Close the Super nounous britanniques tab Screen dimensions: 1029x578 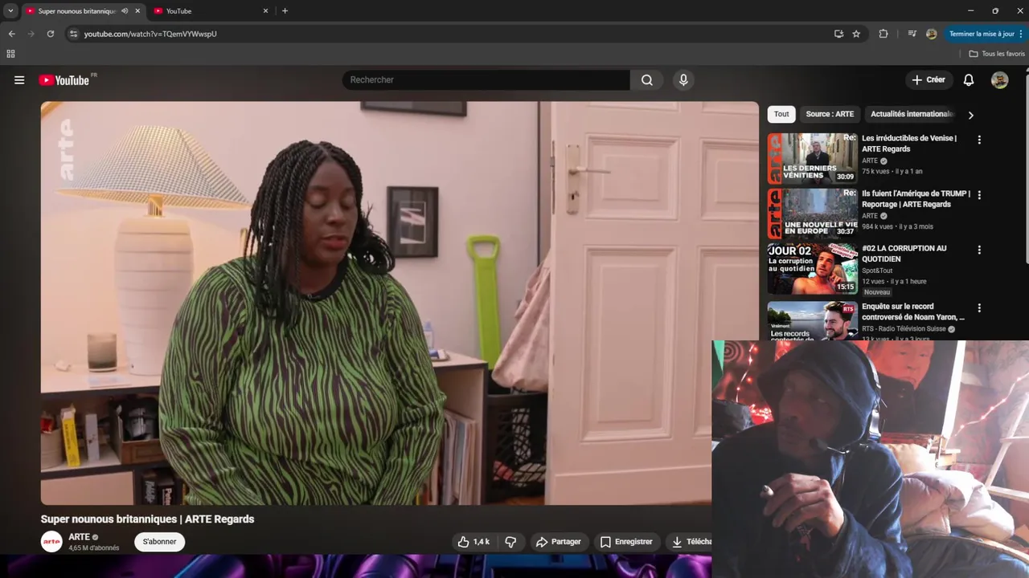point(137,11)
